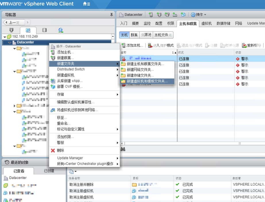Toggle the 主机文件夹 view button
This screenshot has width=265, height=202.
[163, 35]
